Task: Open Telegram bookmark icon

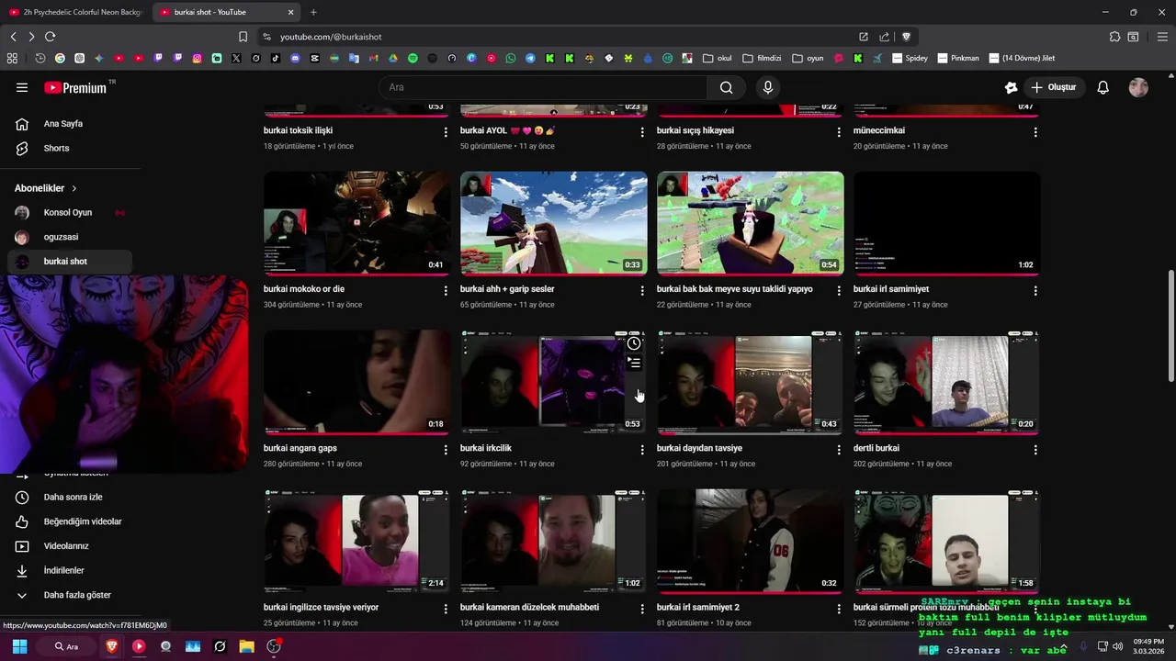Action: tap(530, 58)
